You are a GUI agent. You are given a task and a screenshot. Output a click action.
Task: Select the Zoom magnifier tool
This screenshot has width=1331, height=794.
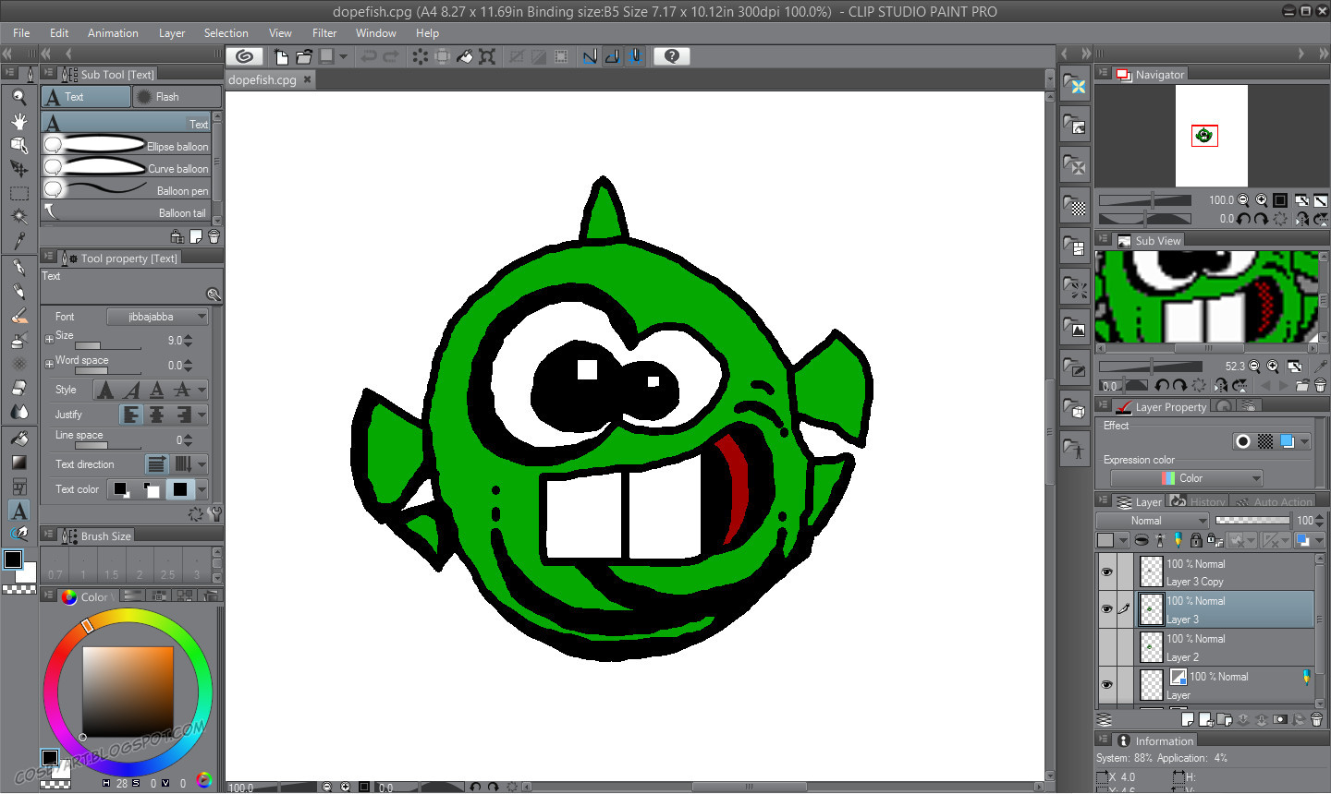18,96
